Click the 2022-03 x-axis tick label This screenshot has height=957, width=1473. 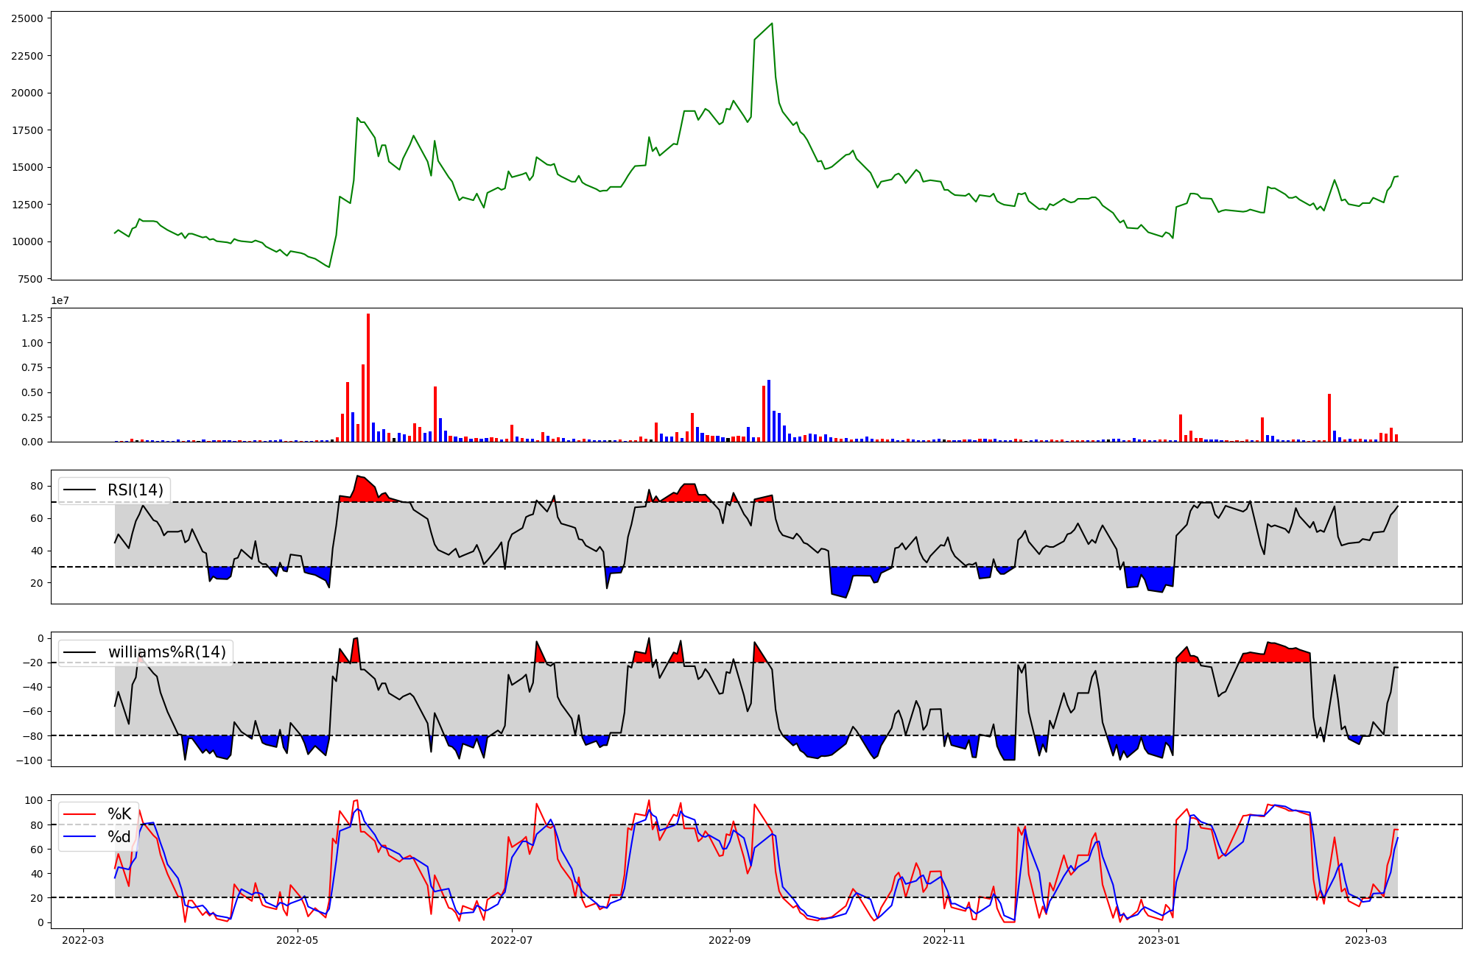click(83, 940)
